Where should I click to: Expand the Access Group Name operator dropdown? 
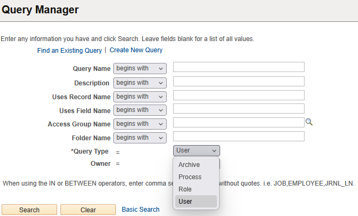140,124
